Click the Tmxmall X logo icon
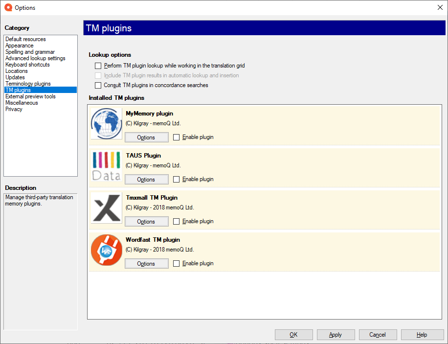This screenshot has width=448, height=344. point(106,208)
